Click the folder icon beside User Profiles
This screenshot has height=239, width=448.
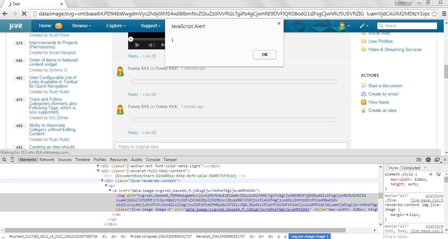(x=364, y=41)
